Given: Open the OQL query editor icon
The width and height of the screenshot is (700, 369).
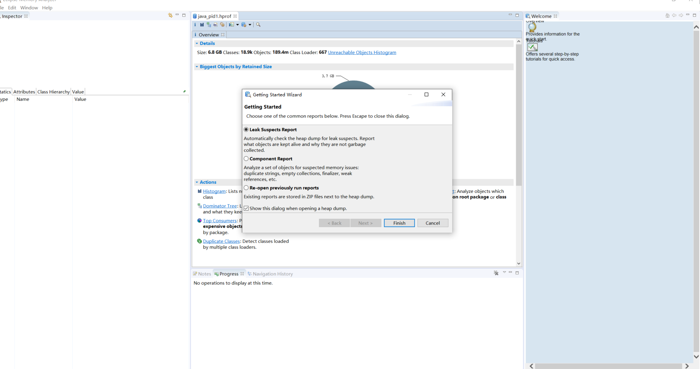Looking at the screenshot, I should tap(215, 25).
